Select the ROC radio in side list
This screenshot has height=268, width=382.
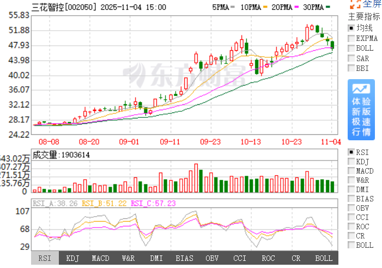[351, 227]
